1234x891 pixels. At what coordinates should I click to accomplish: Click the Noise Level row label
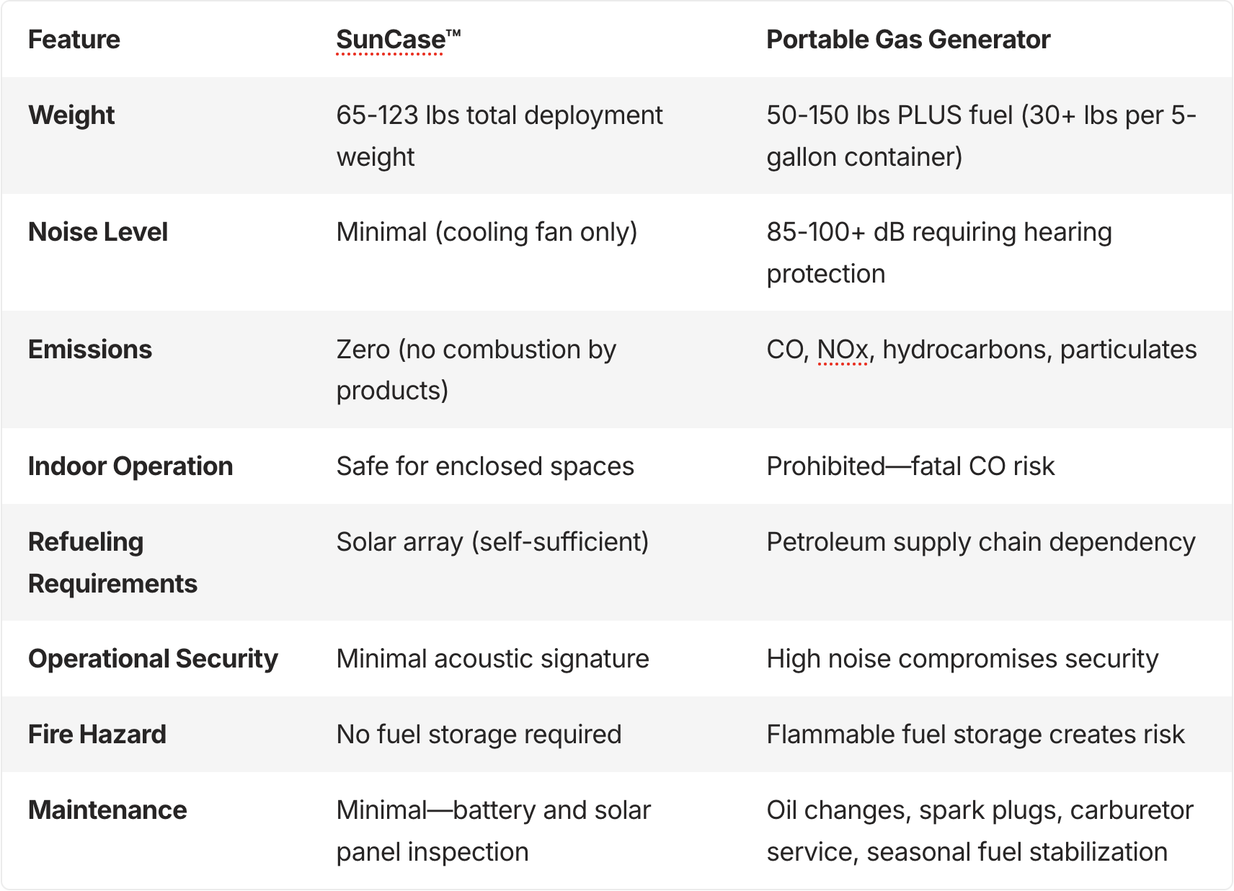pyautogui.click(x=97, y=232)
